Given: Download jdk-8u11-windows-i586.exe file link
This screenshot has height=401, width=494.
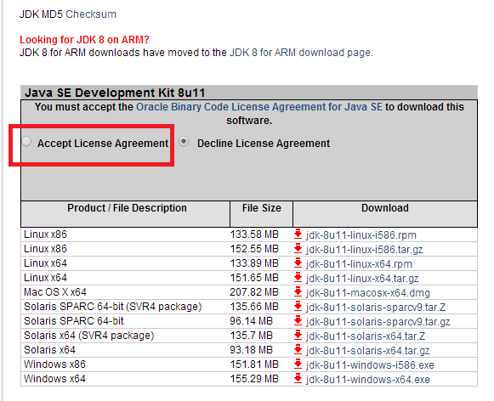Looking at the screenshot, I should [370, 365].
